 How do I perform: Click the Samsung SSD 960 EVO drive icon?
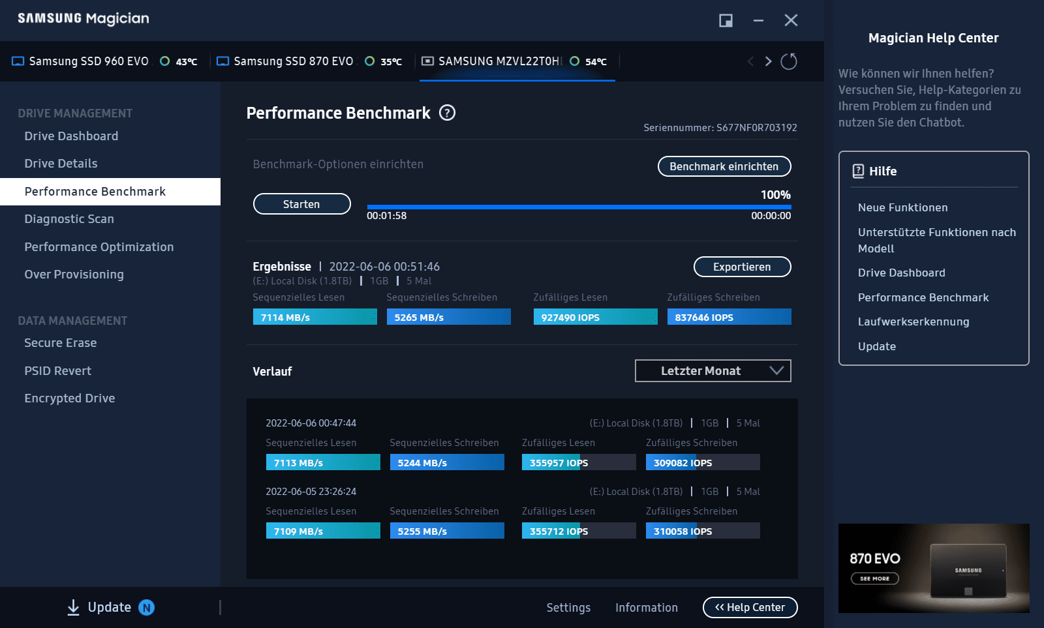coord(18,61)
